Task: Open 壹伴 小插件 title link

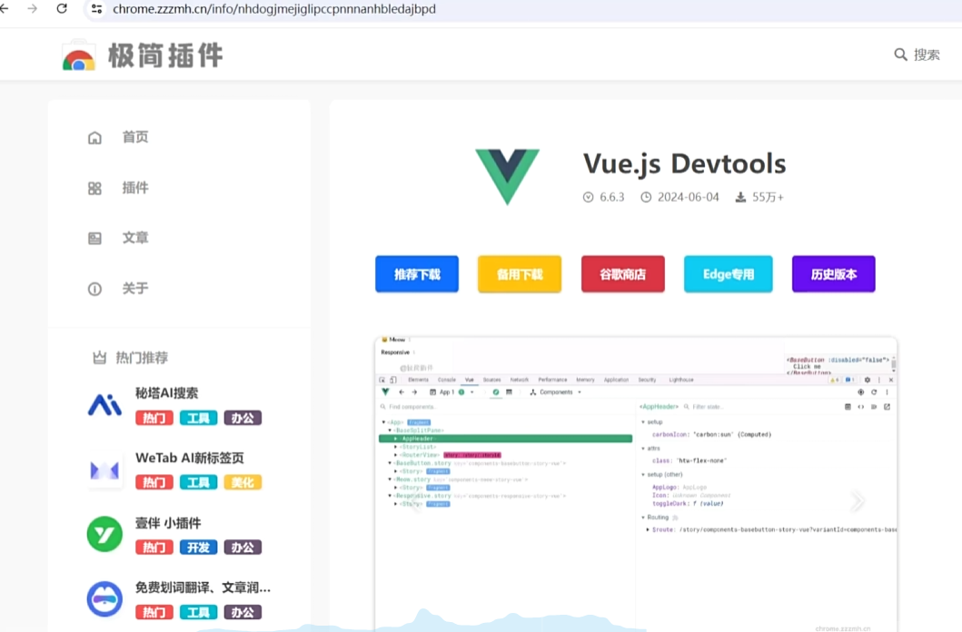Action: point(168,523)
